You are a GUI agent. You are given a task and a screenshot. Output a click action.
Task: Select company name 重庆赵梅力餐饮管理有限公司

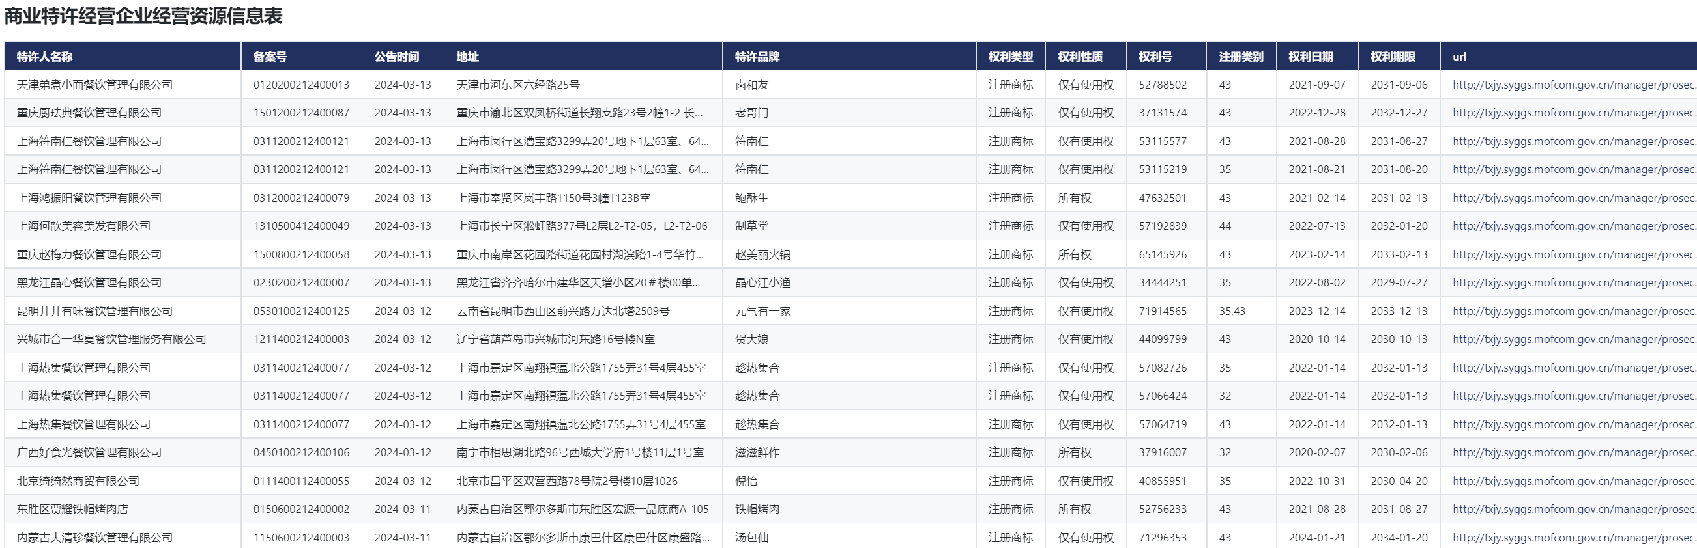89,254
